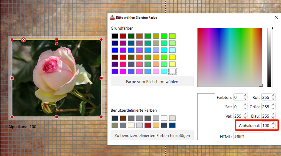
Task: Click the bottom-left corner handle of the rose image
Action: click(12, 117)
